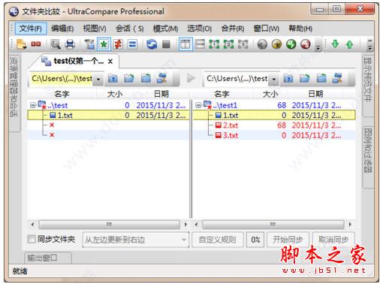Screen dimensions: 380x284
Task: Open the 选项(O) menu
Action: [200, 29]
